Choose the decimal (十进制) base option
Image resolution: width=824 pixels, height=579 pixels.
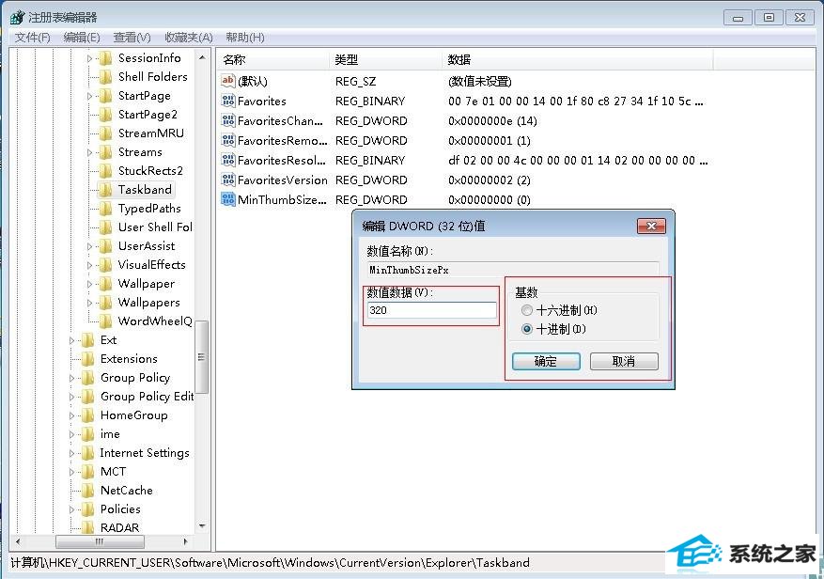pos(526,329)
